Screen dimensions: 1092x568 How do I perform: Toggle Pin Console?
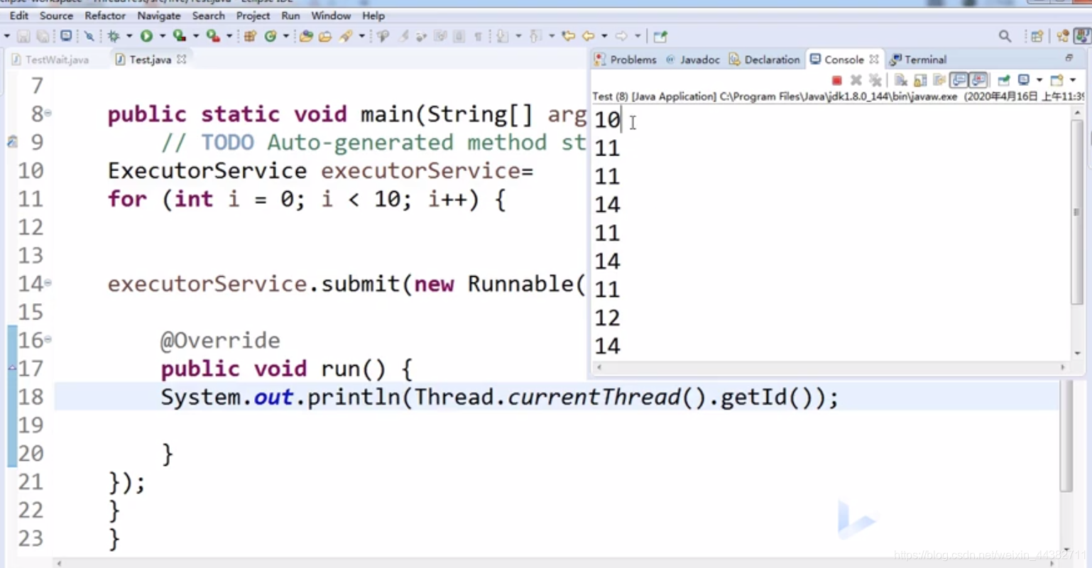point(1003,80)
